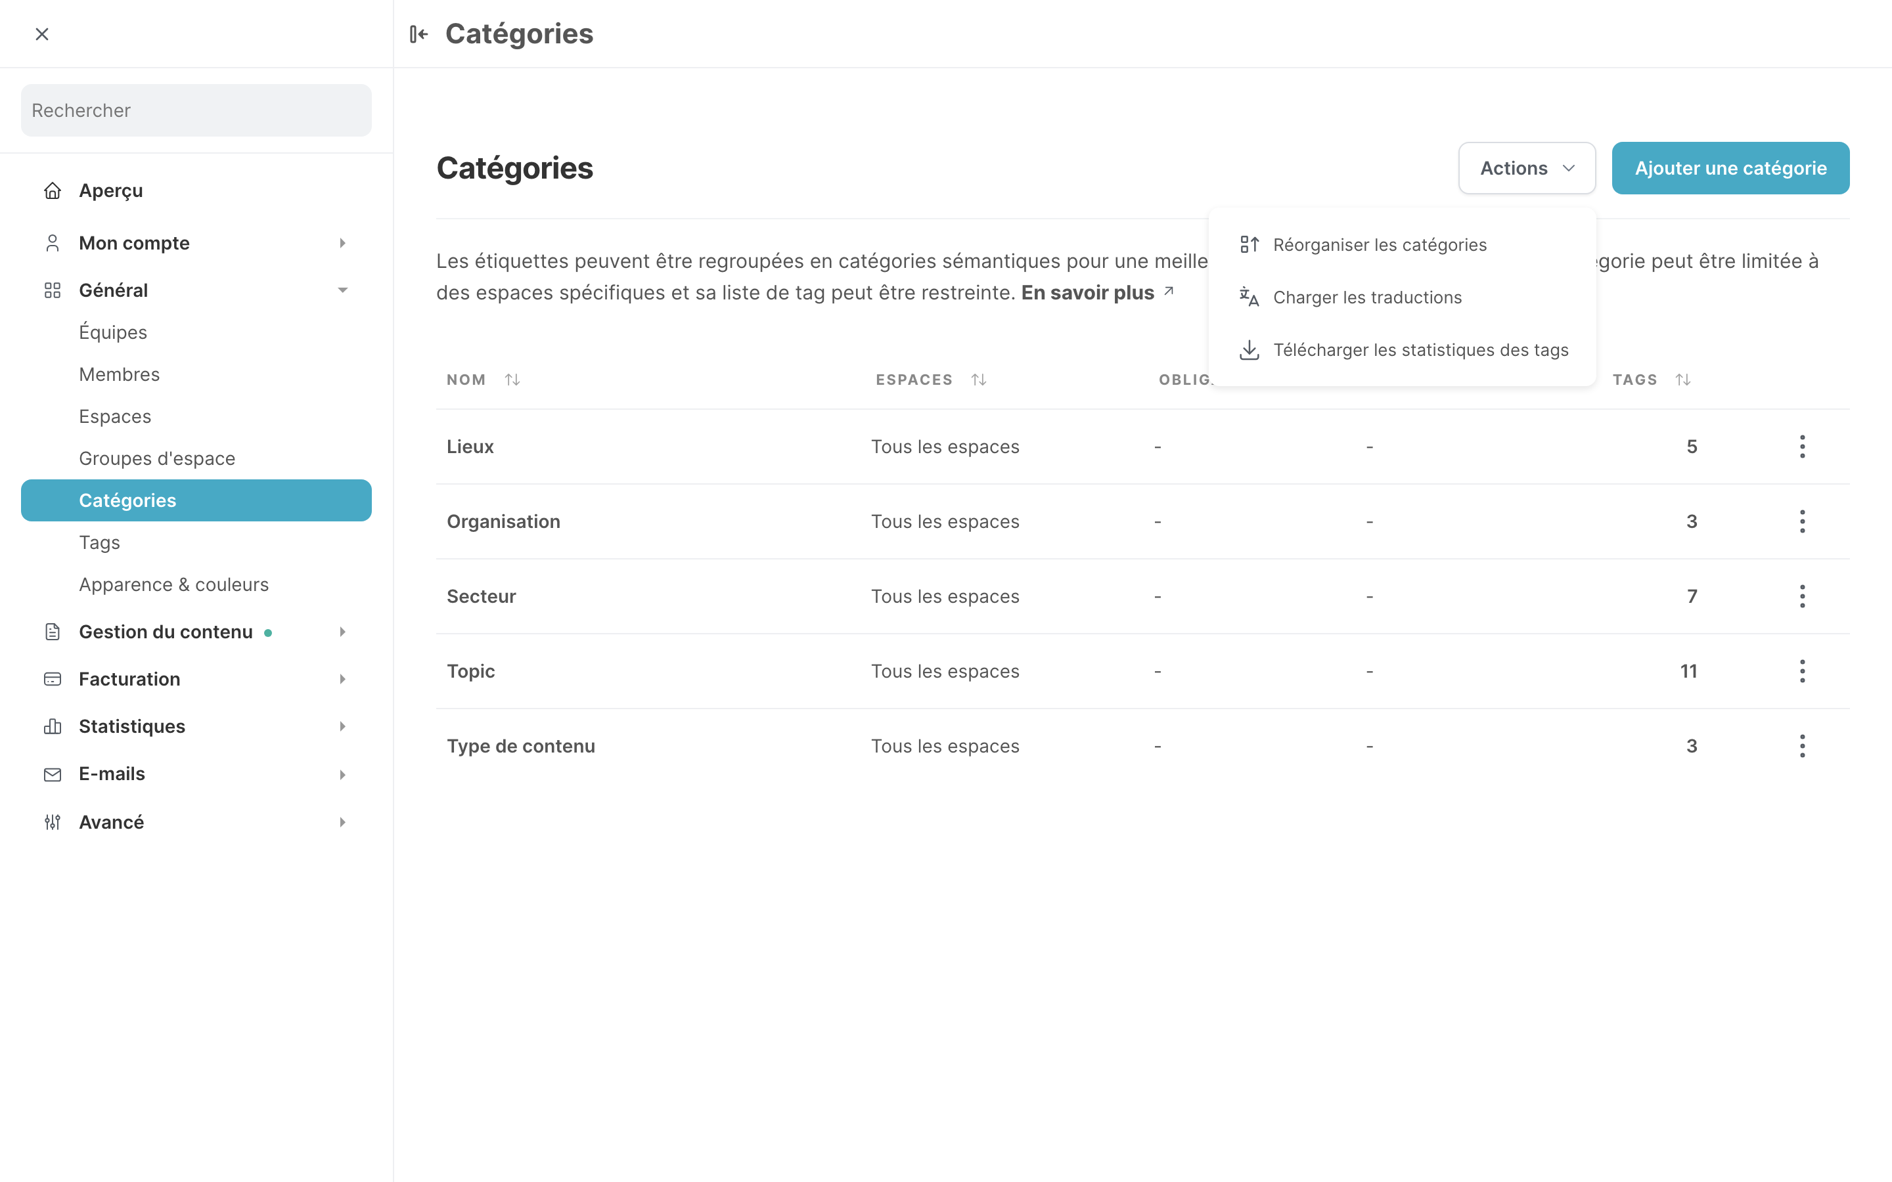The height and width of the screenshot is (1182, 1892).
Task: Click the Facturation card icon
Action: [53, 678]
